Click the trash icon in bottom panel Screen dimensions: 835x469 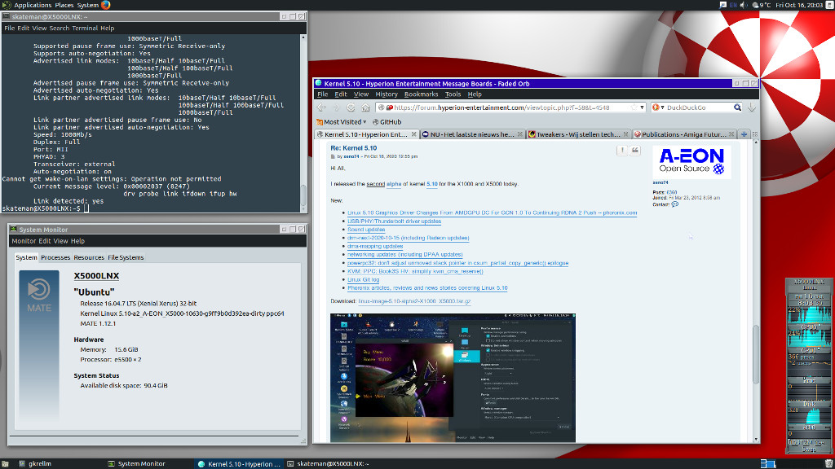829,463
